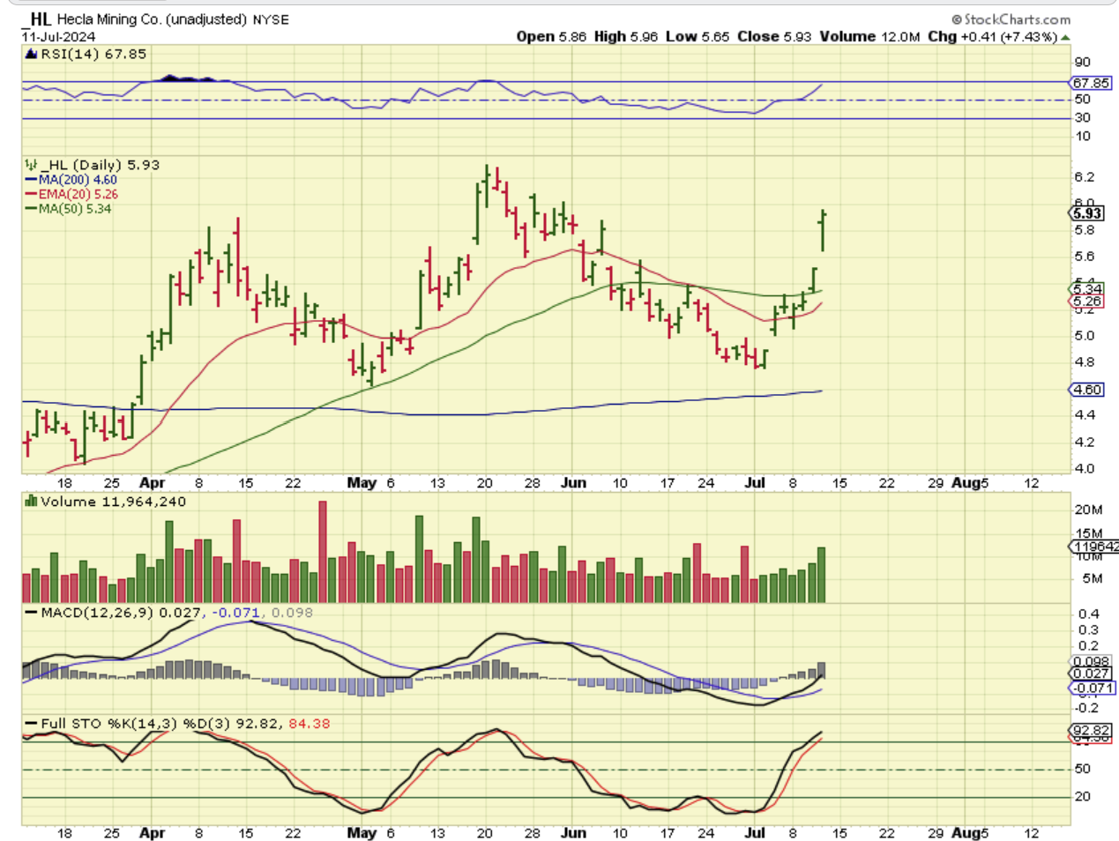Click the Jul label on price chart axis
This screenshot has width=1119, height=841.
[x=755, y=483]
